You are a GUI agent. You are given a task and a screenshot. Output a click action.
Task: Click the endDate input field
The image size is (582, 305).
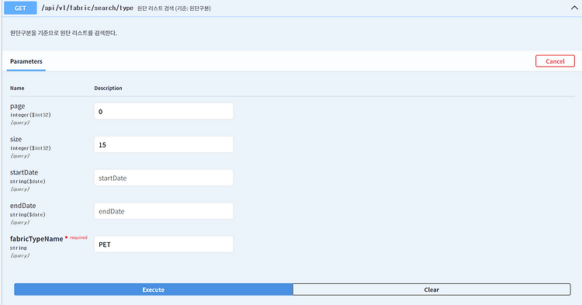tap(164, 211)
